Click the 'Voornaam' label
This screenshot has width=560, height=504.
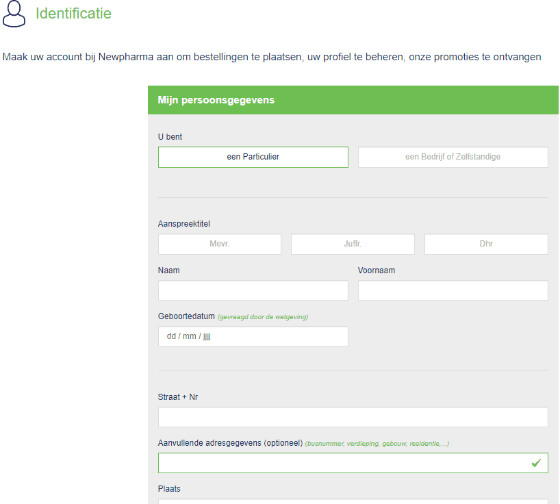377,270
